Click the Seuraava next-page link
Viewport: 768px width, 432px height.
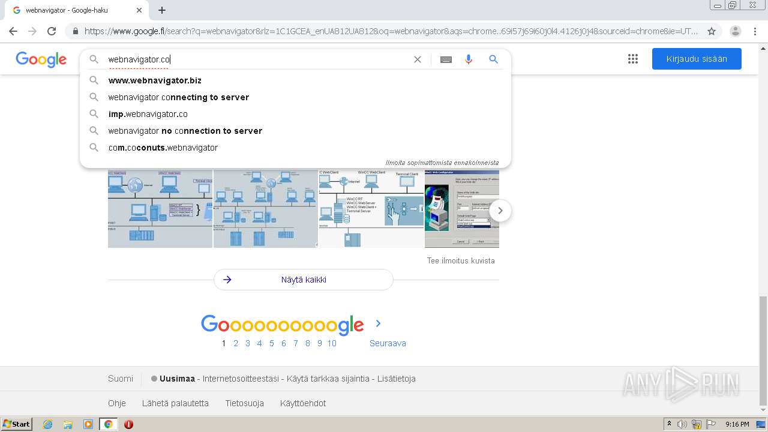click(388, 343)
